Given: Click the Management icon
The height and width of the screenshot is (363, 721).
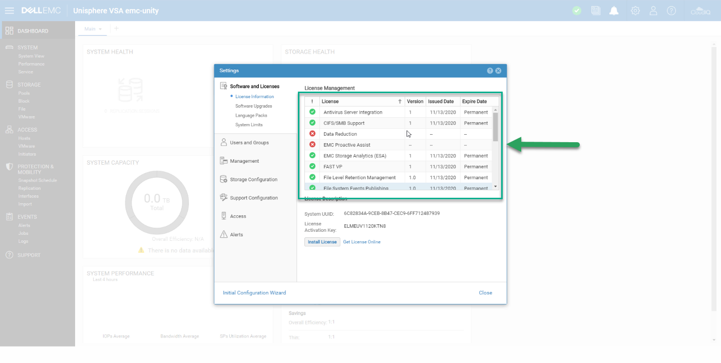Looking at the screenshot, I should coord(224,161).
